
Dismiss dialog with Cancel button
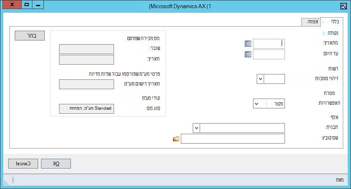[23, 164]
